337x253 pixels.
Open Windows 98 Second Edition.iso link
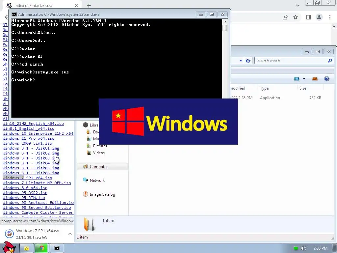pos(37,208)
